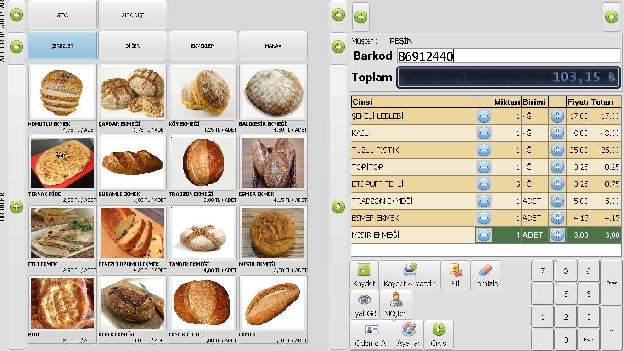Select the ÇEREZLER subgroup

(x=62, y=46)
